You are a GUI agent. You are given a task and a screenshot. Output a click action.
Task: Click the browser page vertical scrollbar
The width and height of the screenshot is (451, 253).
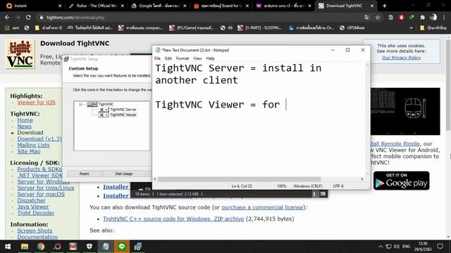click(448, 84)
